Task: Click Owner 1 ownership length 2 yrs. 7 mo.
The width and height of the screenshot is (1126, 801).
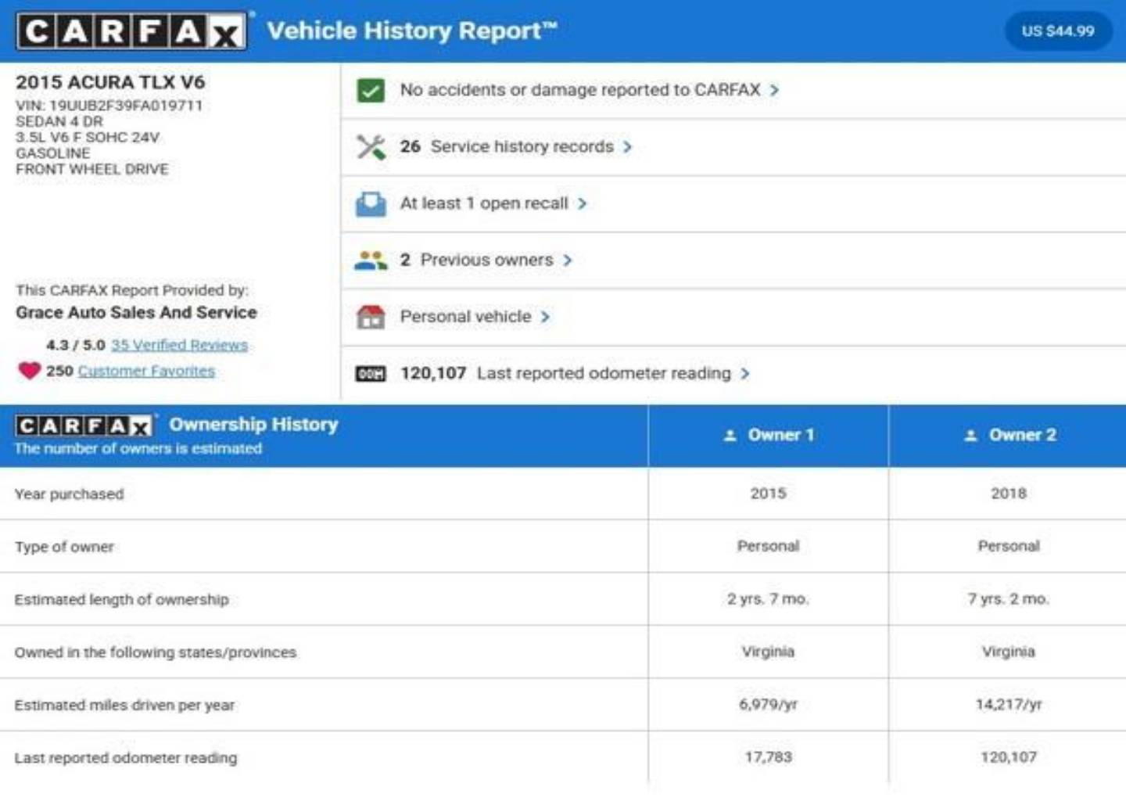Action: point(769,599)
